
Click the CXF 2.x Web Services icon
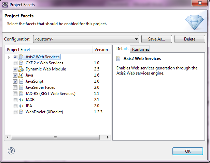pyautogui.click(x=21, y=63)
